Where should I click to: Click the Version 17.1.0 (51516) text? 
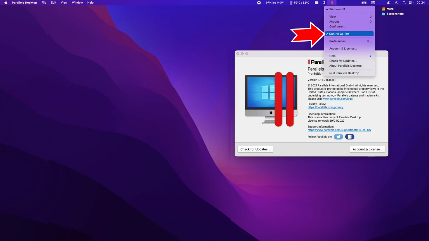(321, 80)
